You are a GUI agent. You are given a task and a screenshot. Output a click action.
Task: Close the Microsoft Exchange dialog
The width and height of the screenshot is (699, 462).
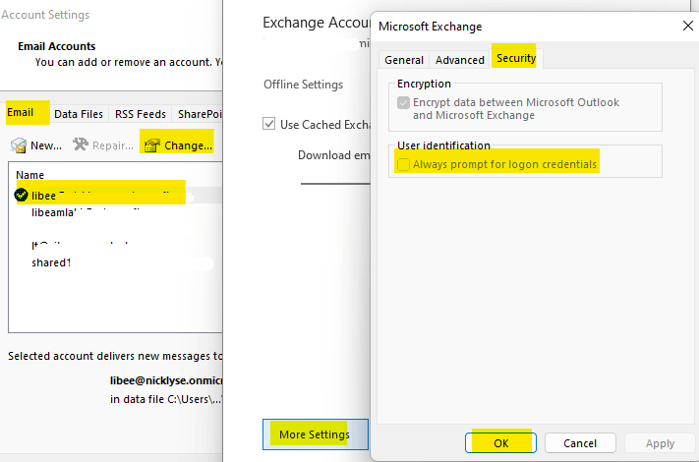pyautogui.click(x=687, y=26)
